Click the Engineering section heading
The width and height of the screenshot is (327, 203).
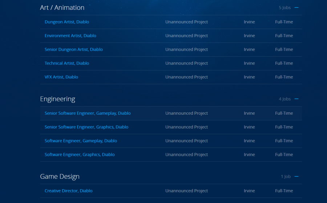57,99
